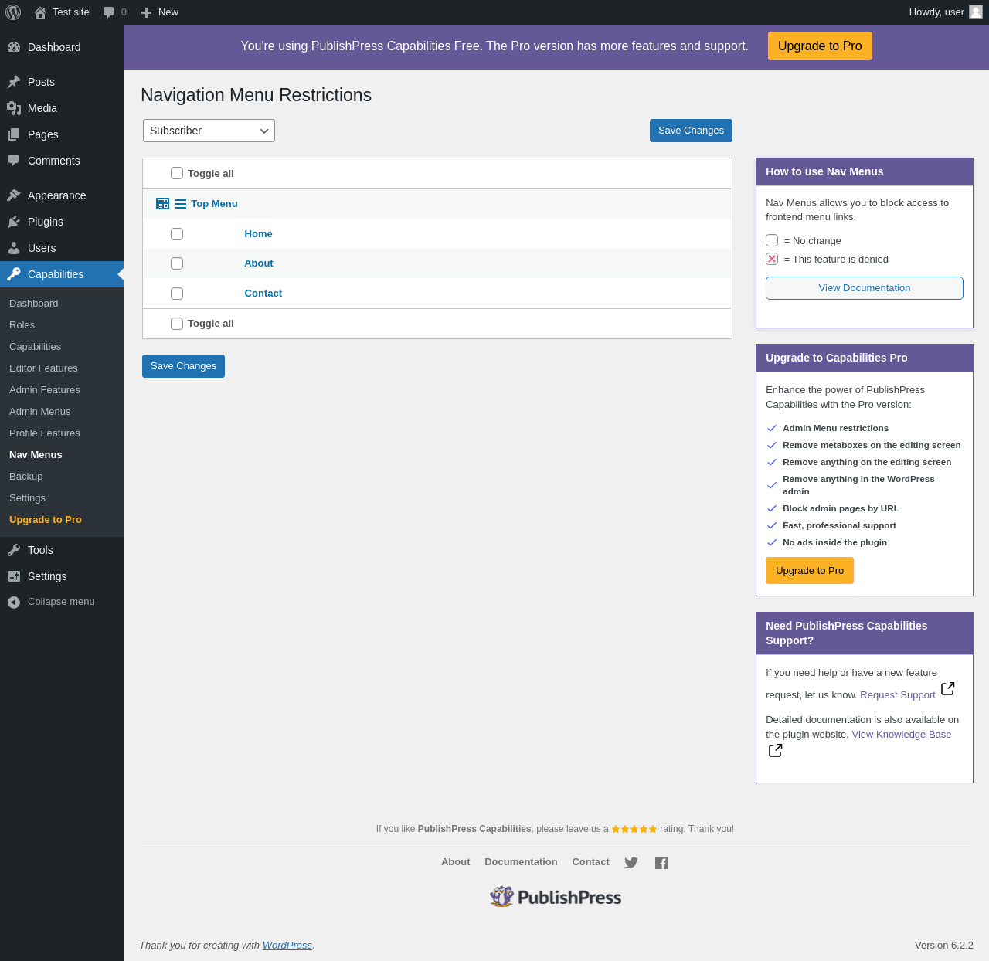Viewport: 989px width, 961px height.
Task: Click the Users person icon
Action: 14,248
